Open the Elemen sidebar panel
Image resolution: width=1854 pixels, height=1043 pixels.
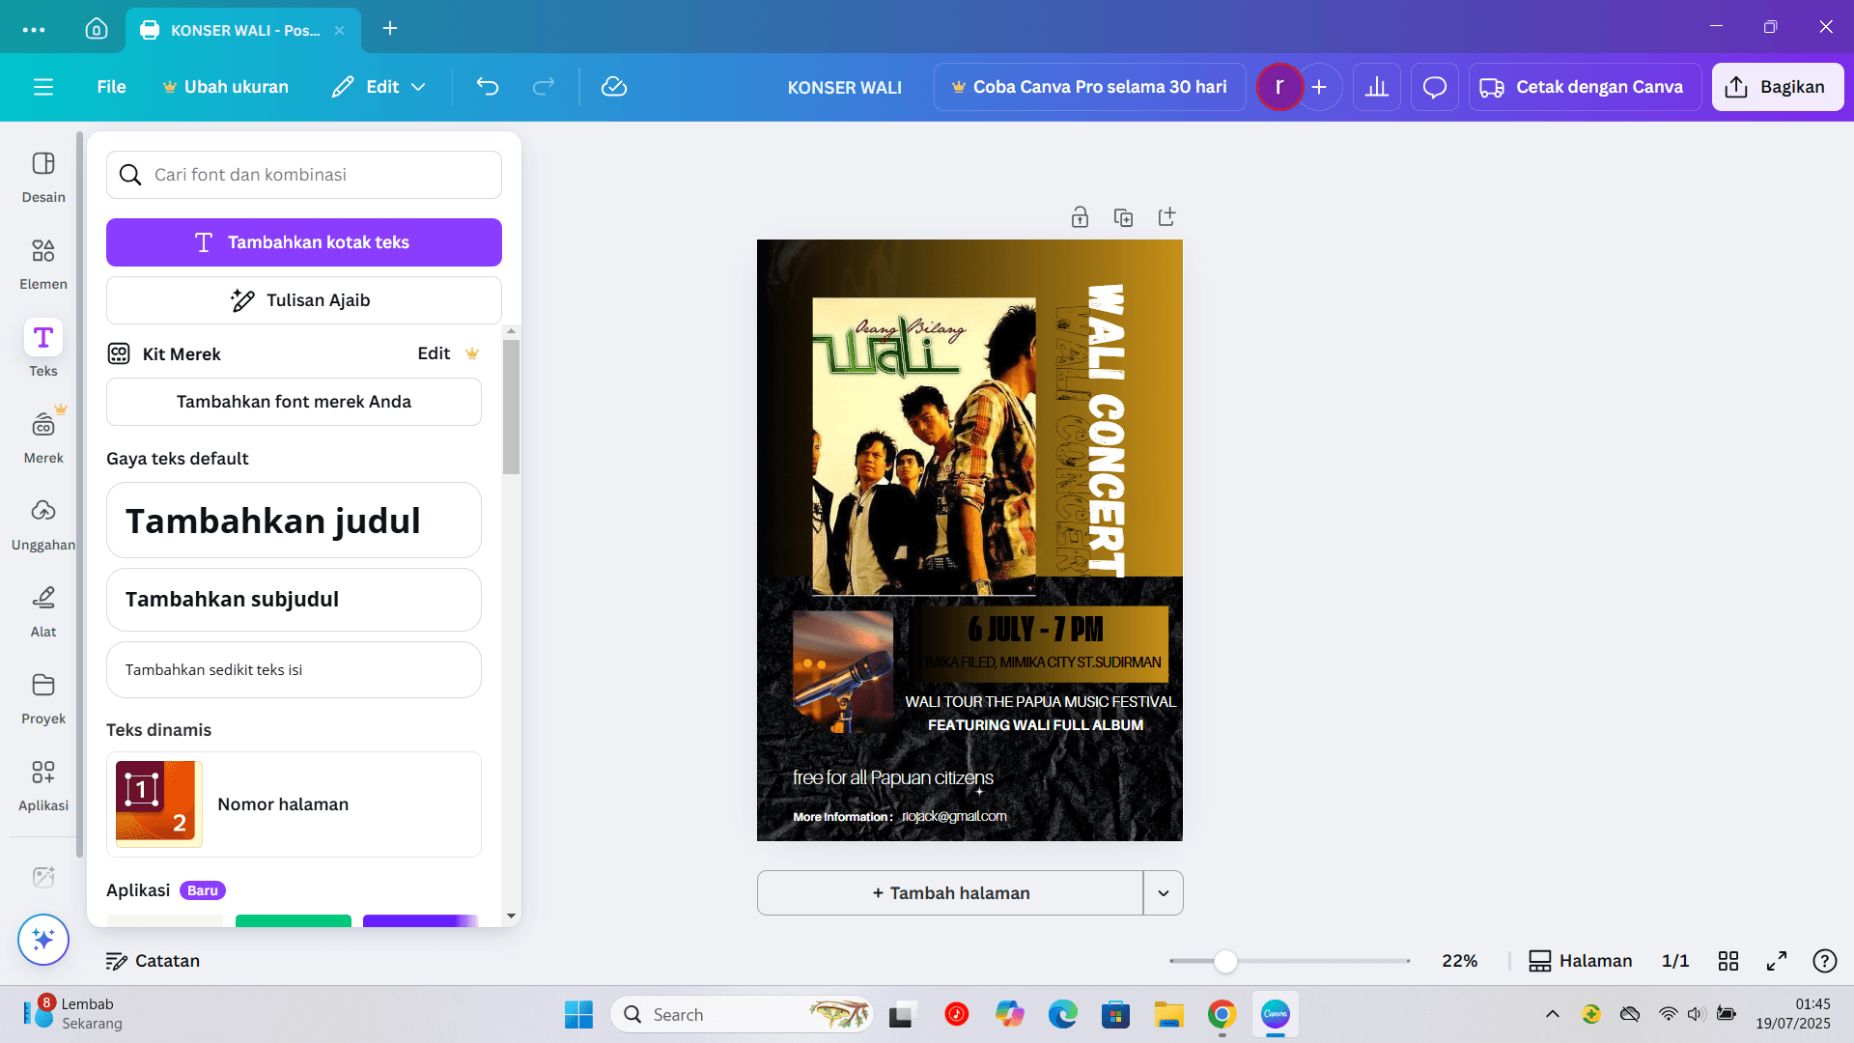[43, 265]
